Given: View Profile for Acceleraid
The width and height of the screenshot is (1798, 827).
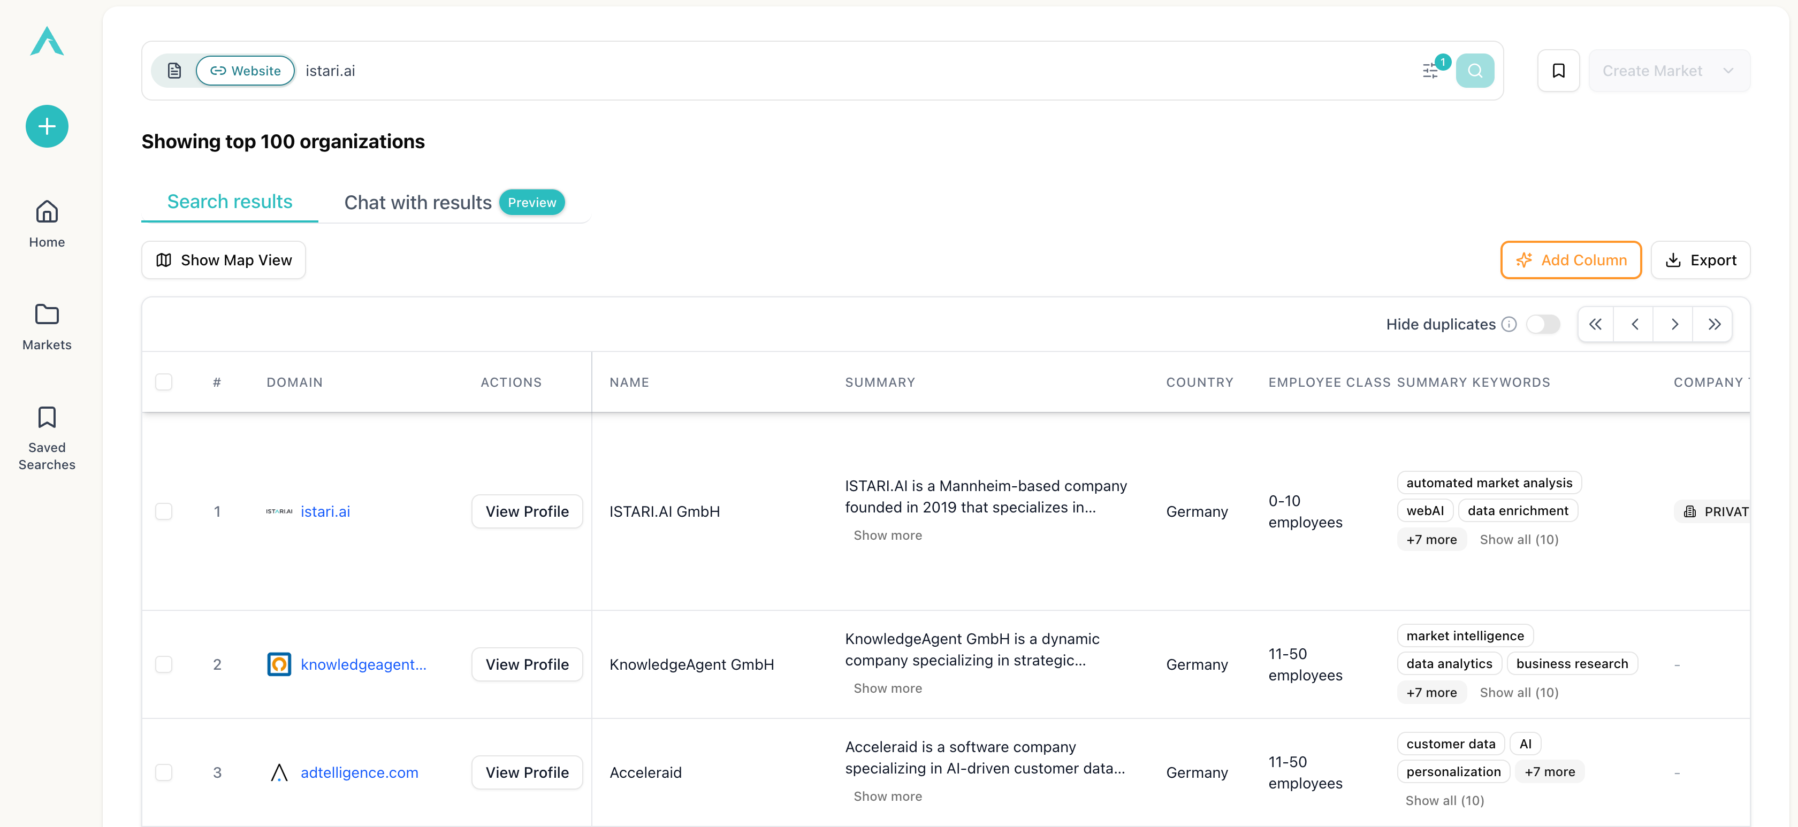Looking at the screenshot, I should (x=527, y=772).
